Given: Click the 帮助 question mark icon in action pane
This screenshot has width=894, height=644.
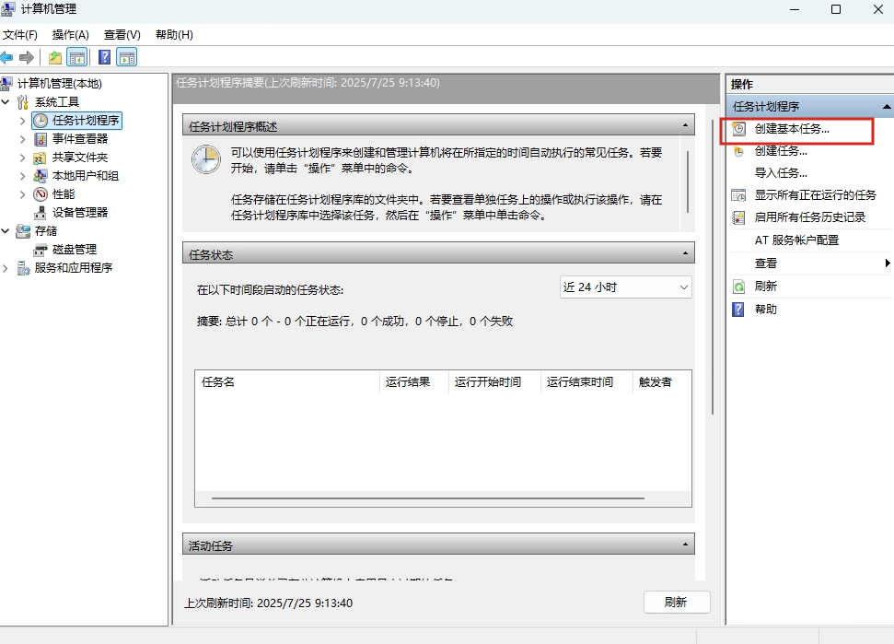Looking at the screenshot, I should pyautogui.click(x=738, y=310).
